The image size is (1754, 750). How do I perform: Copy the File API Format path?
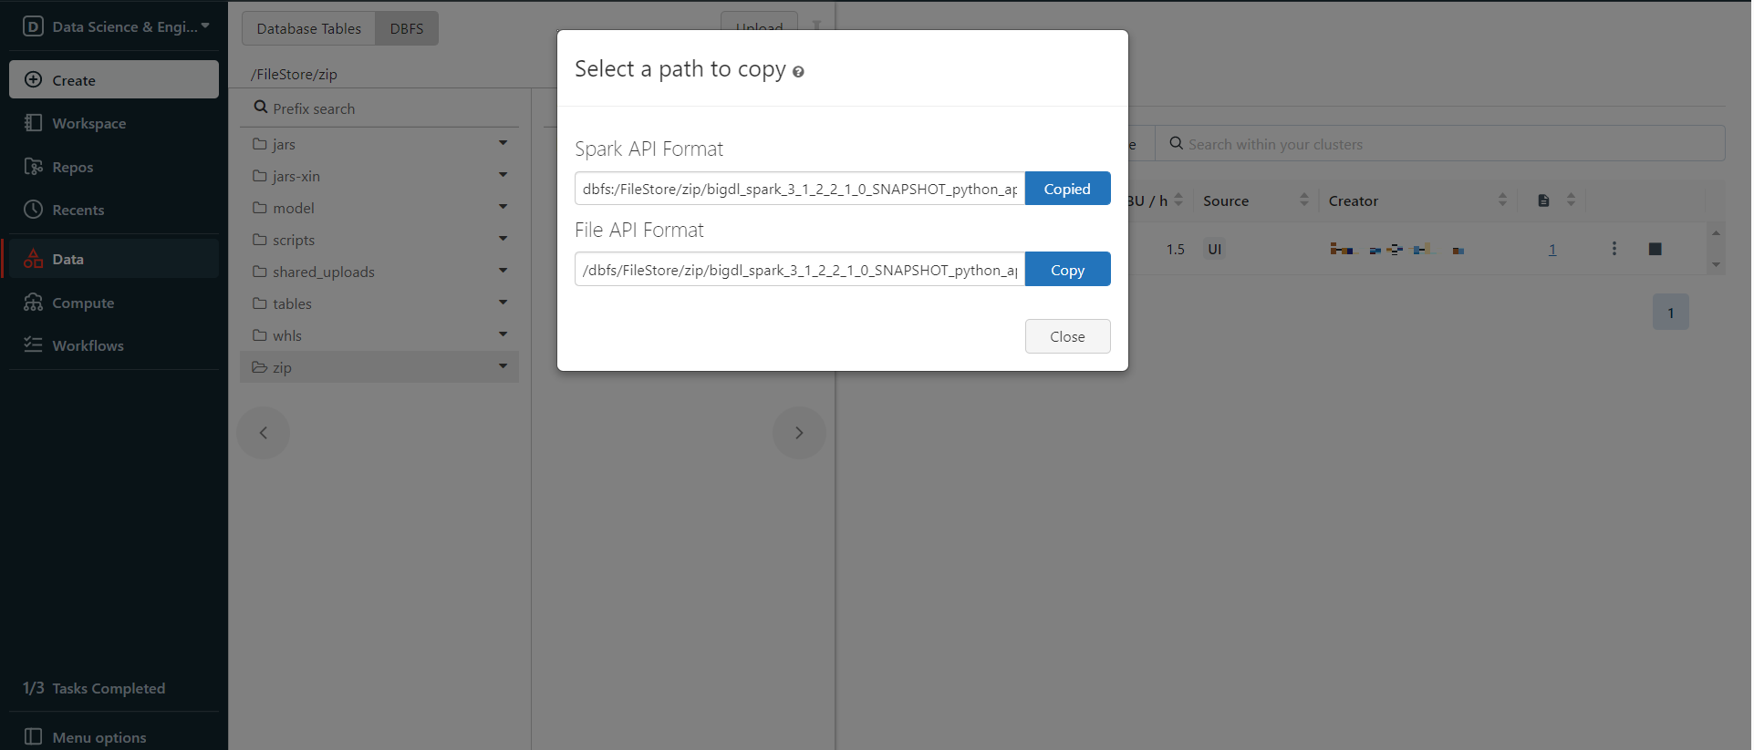[x=1067, y=270]
